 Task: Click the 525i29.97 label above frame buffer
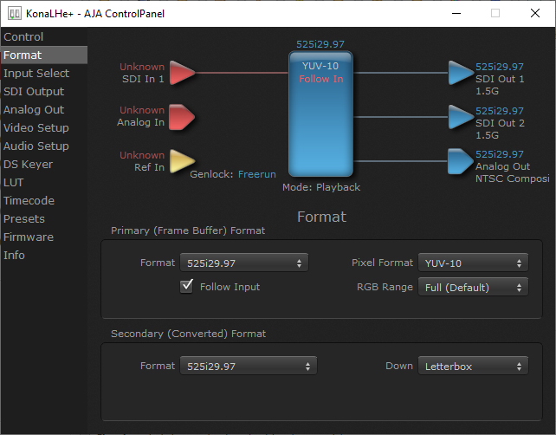pyautogui.click(x=320, y=44)
